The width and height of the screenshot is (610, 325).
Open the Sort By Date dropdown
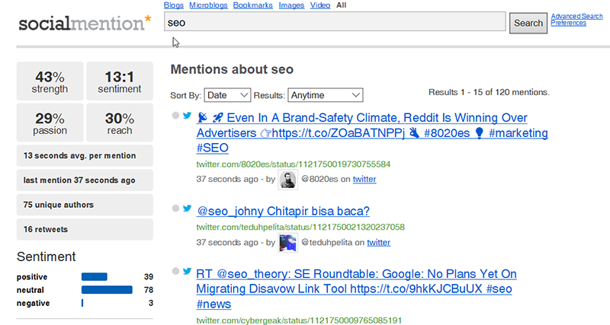(227, 95)
